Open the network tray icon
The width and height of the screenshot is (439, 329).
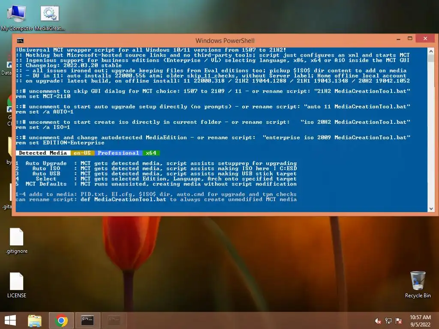(x=388, y=321)
